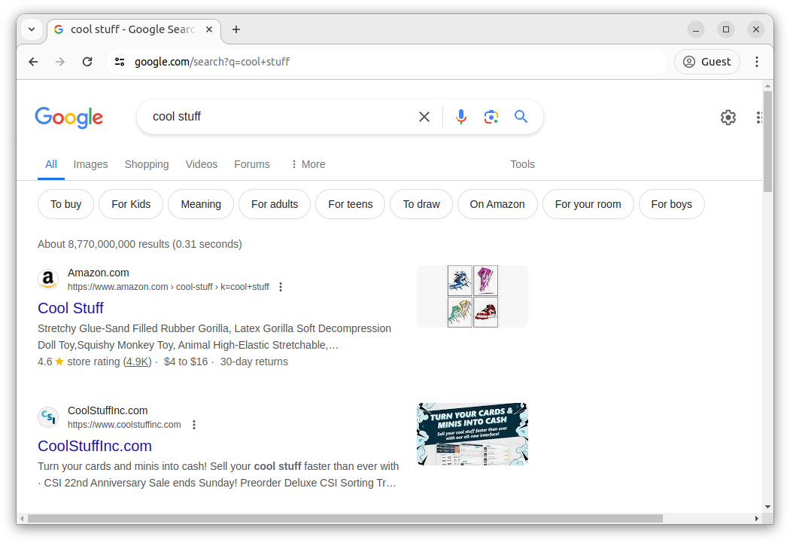Screen dimensions: 790x543
Task: Switch to the Videos tab
Action: (202, 164)
